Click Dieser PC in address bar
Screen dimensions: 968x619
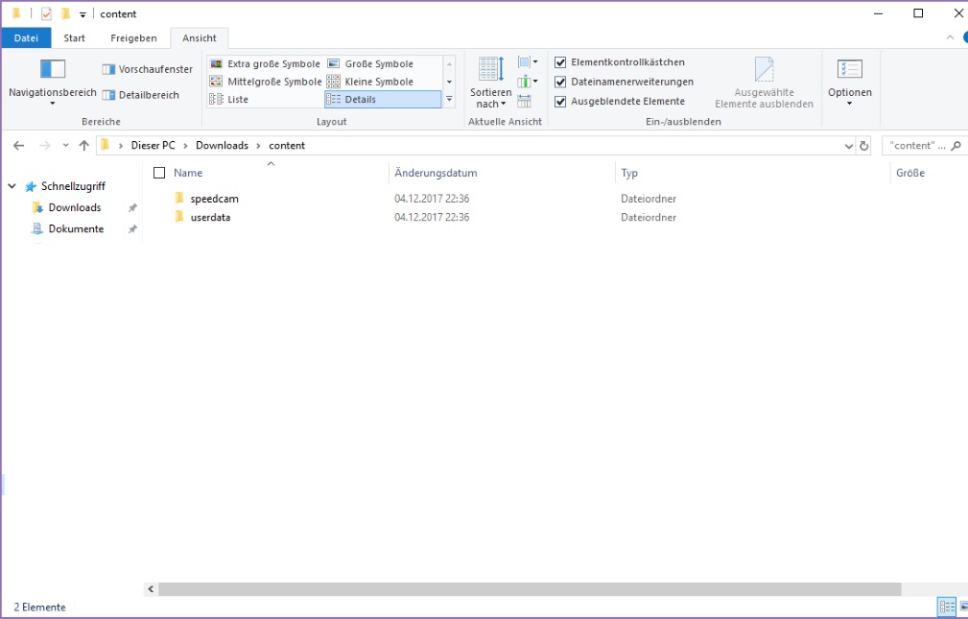coord(153,146)
